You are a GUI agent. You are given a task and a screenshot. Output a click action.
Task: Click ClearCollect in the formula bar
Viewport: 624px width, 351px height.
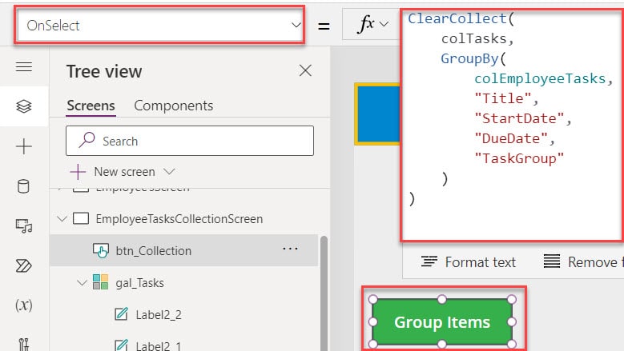pos(457,18)
